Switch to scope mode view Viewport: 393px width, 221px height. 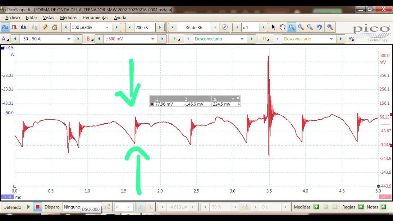5,27
